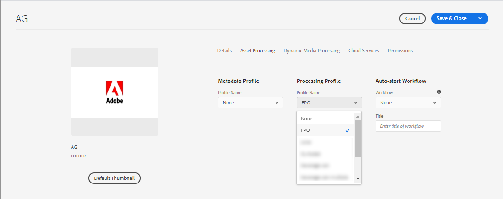
Task: Click the dropdown list scroll-up arrow
Action: (x=358, y=117)
